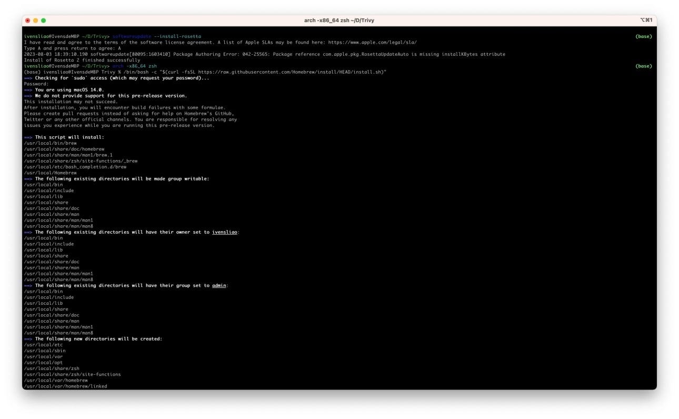
Task: Click the 'Password:' prompt line
Action: point(36,84)
